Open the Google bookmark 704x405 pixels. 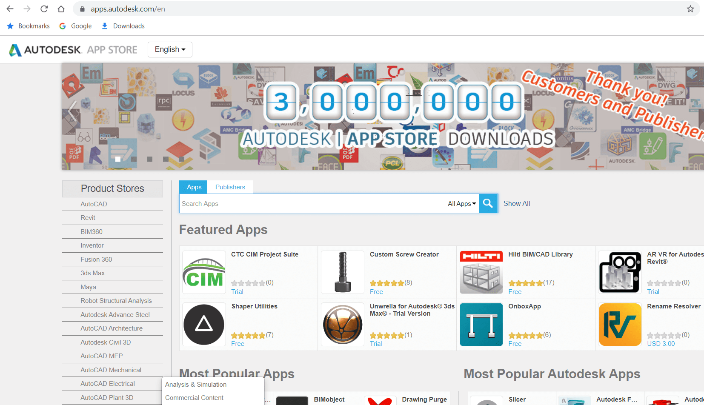(75, 26)
